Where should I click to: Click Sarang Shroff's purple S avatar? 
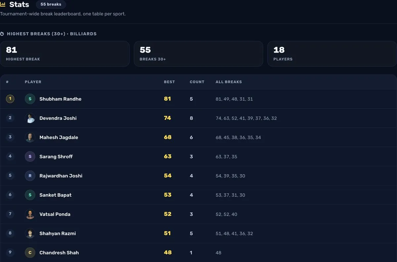pos(30,156)
